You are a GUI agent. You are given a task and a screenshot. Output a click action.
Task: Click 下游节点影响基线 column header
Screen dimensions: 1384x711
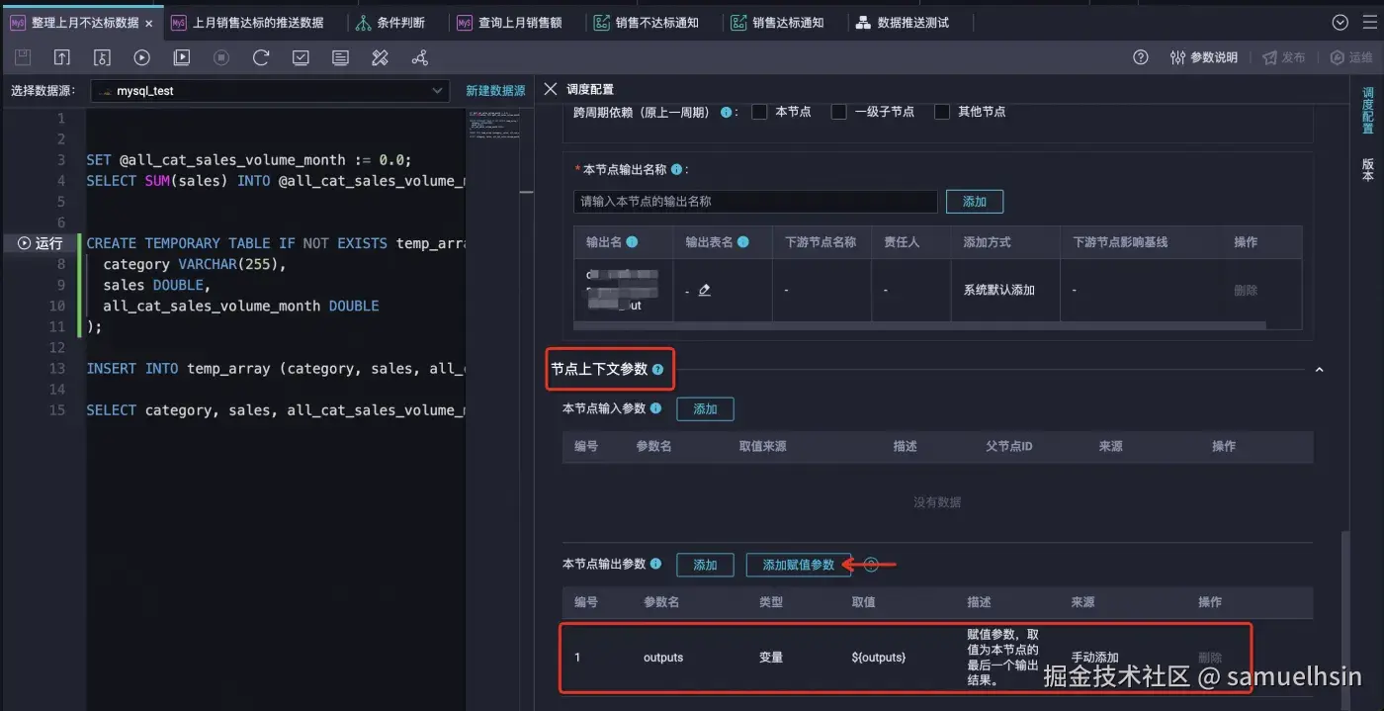[1121, 242]
